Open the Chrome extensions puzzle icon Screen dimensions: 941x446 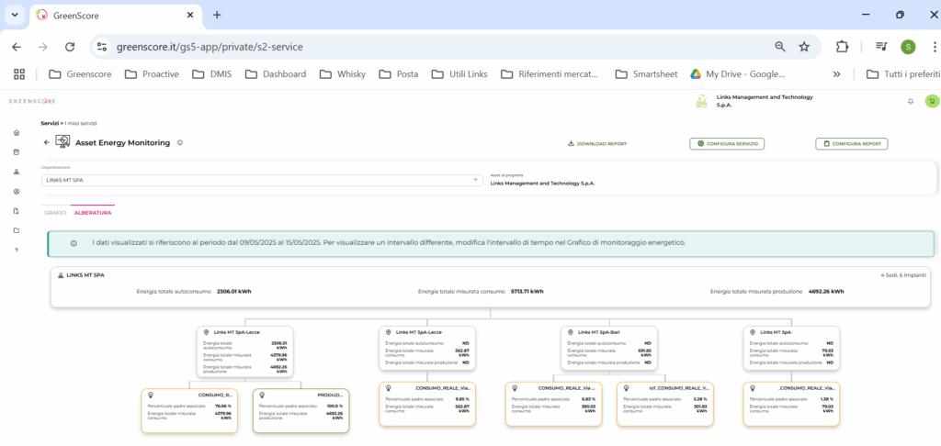tap(842, 47)
